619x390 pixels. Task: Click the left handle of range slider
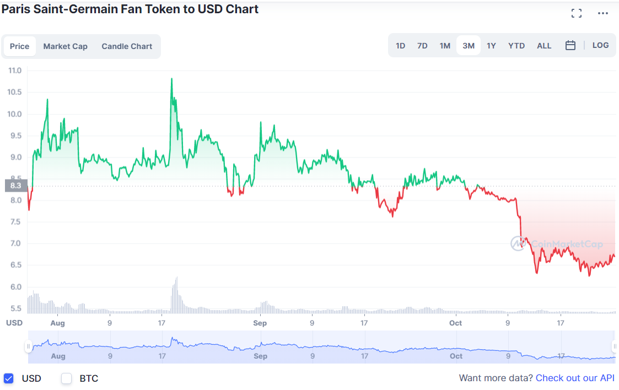[x=28, y=346]
